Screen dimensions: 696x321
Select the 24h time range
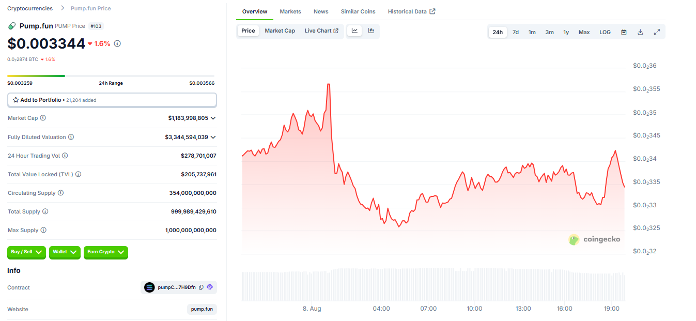[498, 32]
